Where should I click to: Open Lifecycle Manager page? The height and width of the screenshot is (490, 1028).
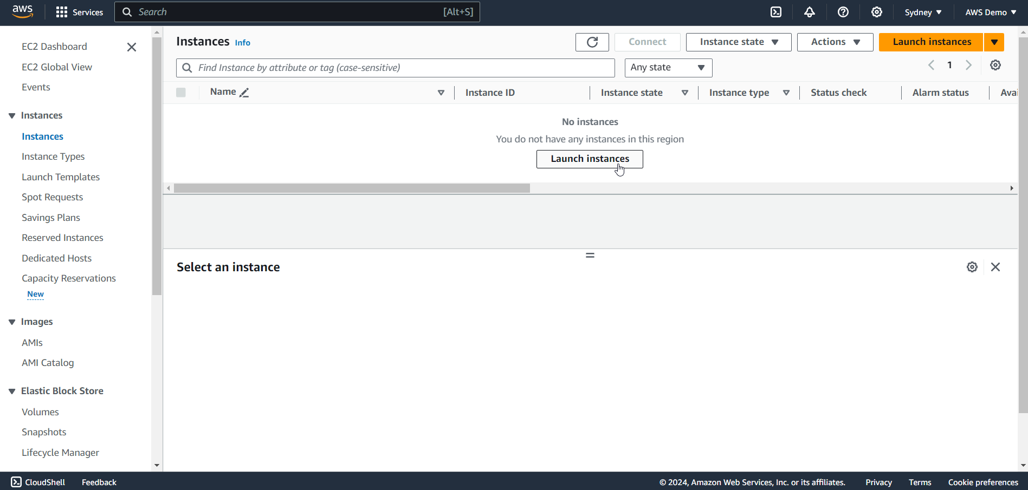[x=60, y=453]
